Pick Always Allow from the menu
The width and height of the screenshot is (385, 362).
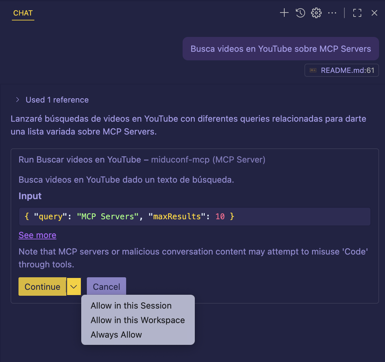click(x=116, y=335)
